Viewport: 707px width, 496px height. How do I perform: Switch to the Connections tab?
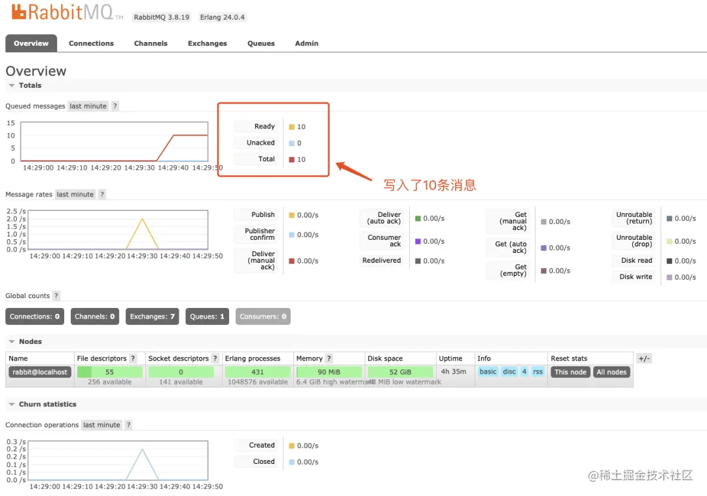pyautogui.click(x=91, y=43)
